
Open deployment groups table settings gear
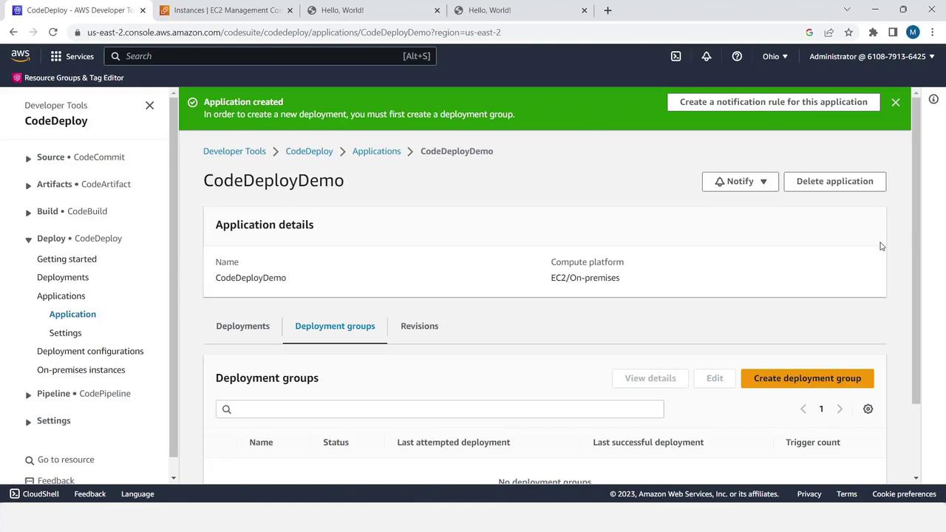[x=868, y=409]
